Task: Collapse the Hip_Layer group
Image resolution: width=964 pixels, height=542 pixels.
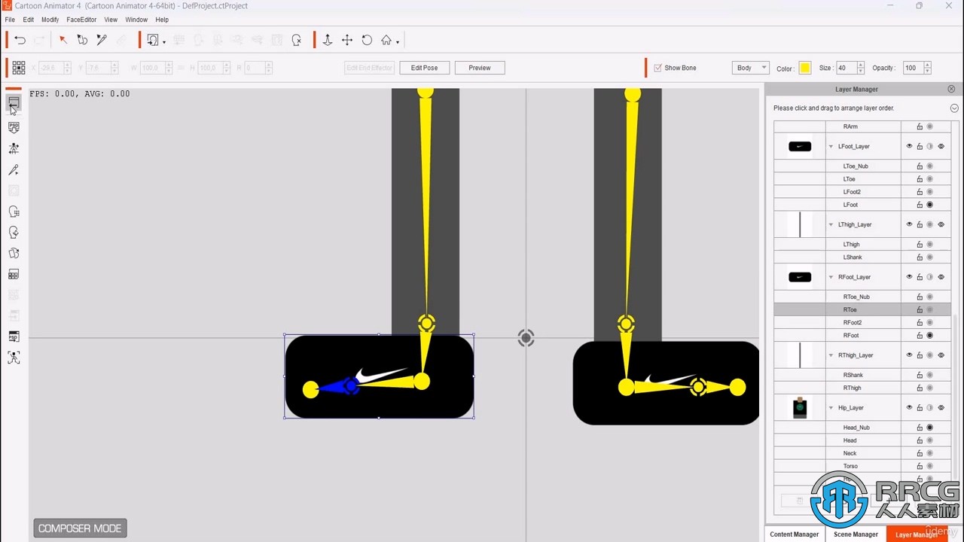Action: pyautogui.click(x=831, y=408)
